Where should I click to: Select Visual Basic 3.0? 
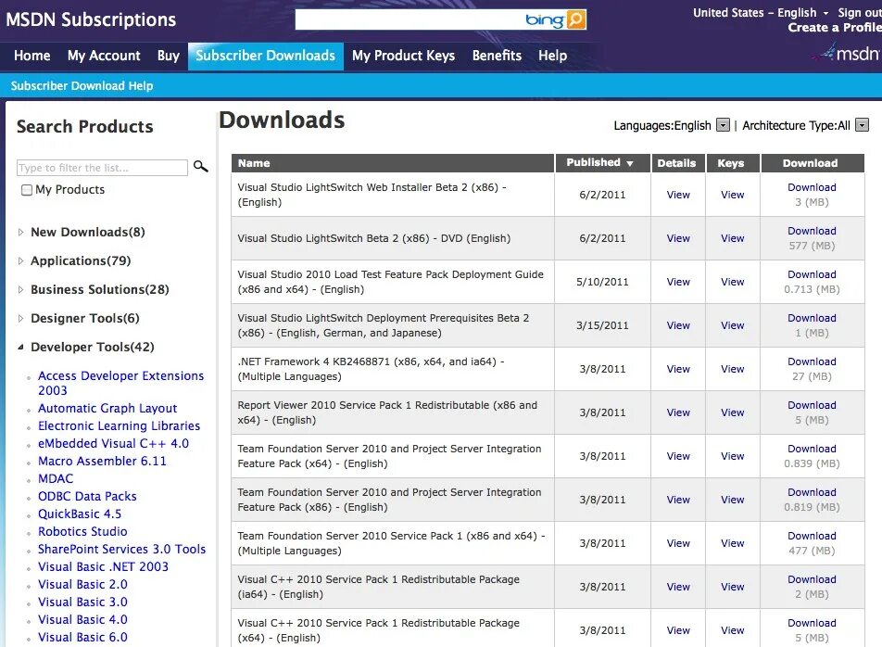pos(82,602)
